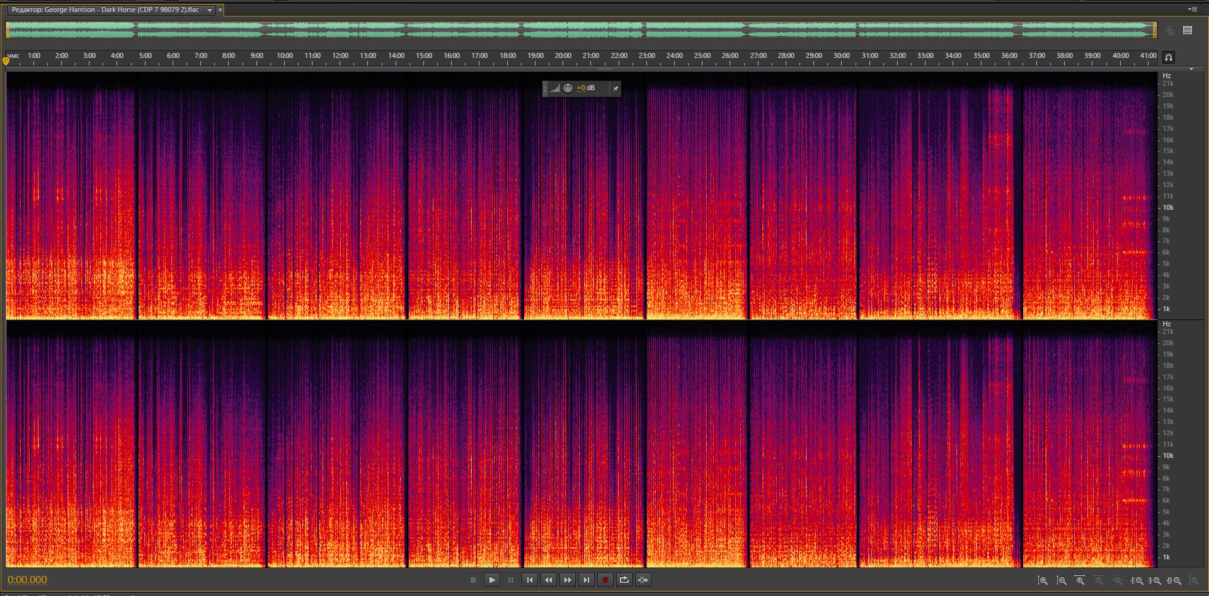Click the 20:00 mark on the timeline ruler
Image resolution: width=1209 pixels, height=596 pixels.
(x=563, y=56)
